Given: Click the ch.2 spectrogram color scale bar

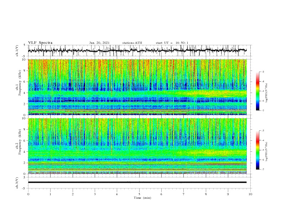Looking at the screenshot, I should (x=257, y=150).
